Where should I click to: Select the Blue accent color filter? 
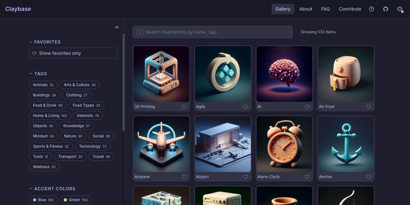pyautogui.click(x=43, y=200)
